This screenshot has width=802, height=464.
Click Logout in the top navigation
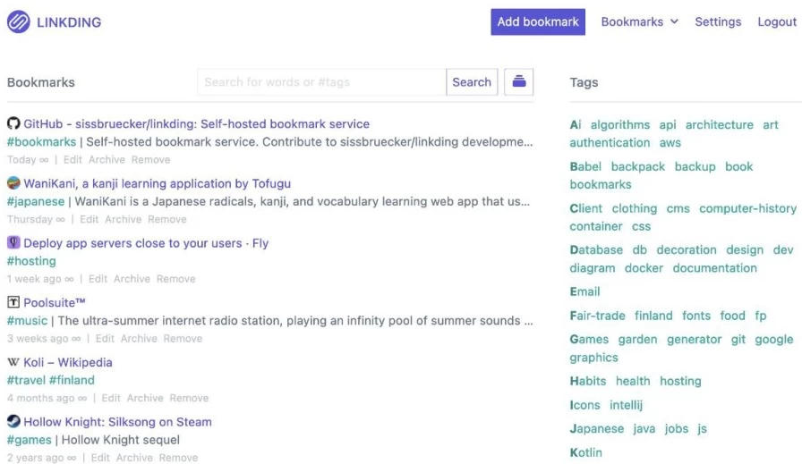776,22
